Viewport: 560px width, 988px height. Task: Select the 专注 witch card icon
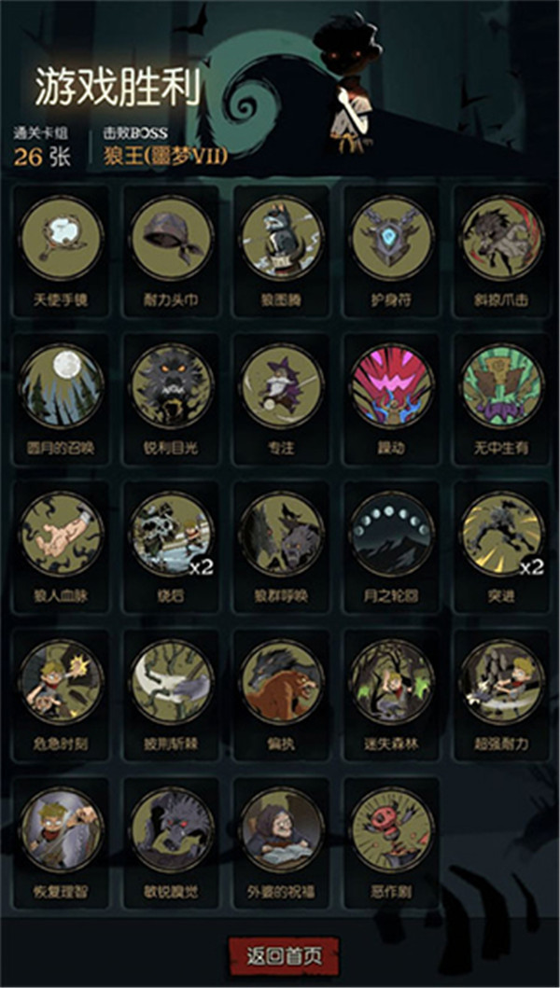pyautogui.click(x=283, y=386)
